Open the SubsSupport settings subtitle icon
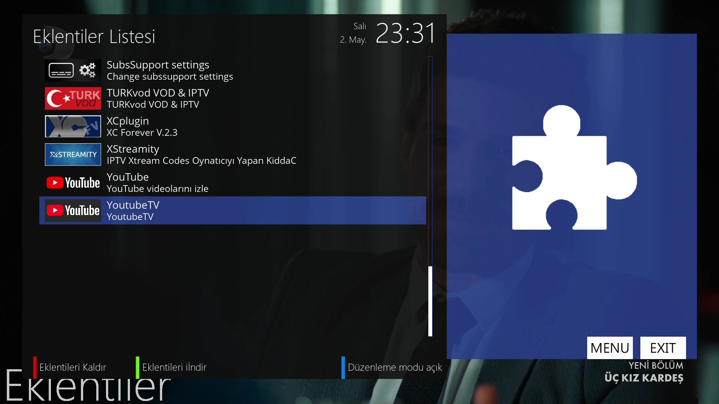The image size is (719, 404). tap(73, 70)
